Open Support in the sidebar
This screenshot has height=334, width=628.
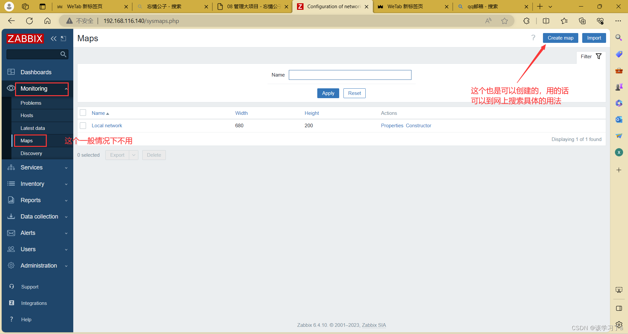(x=30, y=287)
